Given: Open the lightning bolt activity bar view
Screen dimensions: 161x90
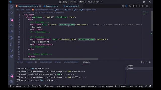Looking at the screenshot, I should coord(11,38).
